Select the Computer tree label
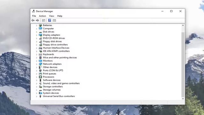The height and width of the screenshot is (115, 204). [48, 28]
